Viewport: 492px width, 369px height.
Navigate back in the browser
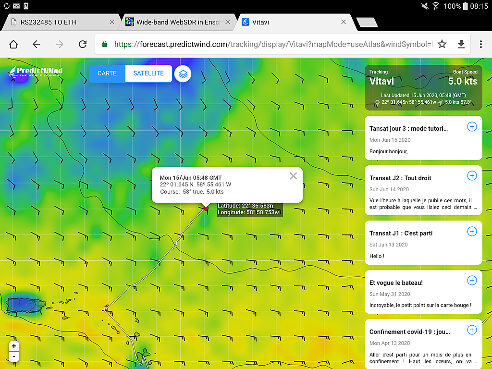[37, 44]
